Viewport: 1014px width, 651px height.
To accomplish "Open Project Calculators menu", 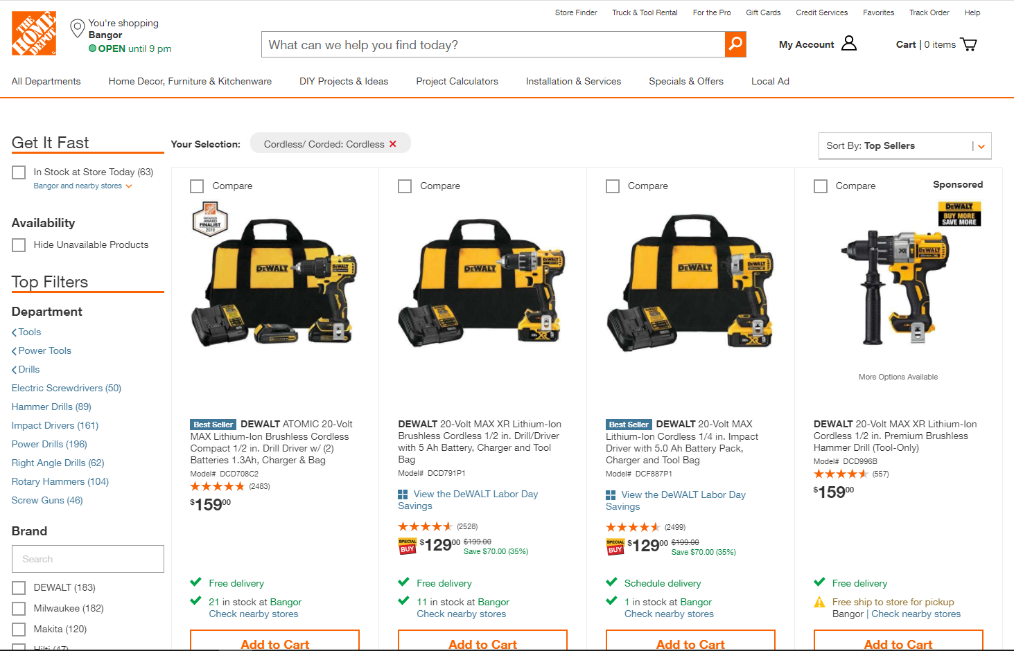I will (457, 81).
